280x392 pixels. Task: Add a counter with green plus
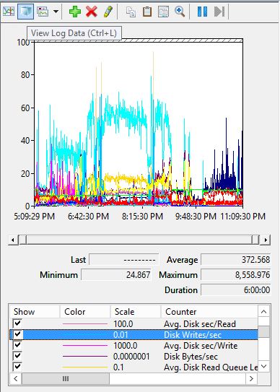(x=75, y=12)
